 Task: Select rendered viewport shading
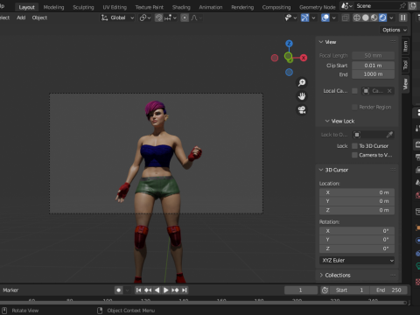point(382,17)
